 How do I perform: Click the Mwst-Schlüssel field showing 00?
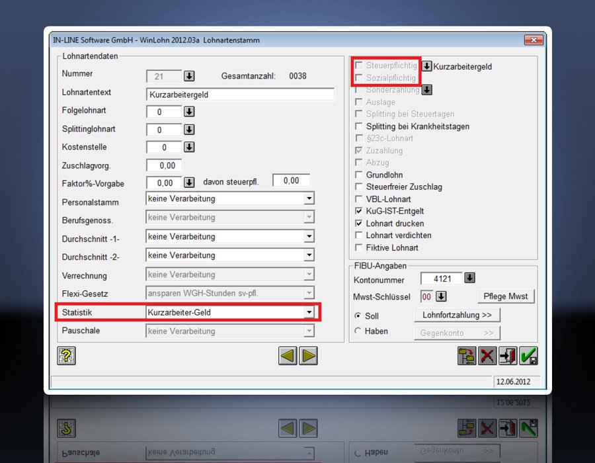pyautogui.click(x=426, y=296)
